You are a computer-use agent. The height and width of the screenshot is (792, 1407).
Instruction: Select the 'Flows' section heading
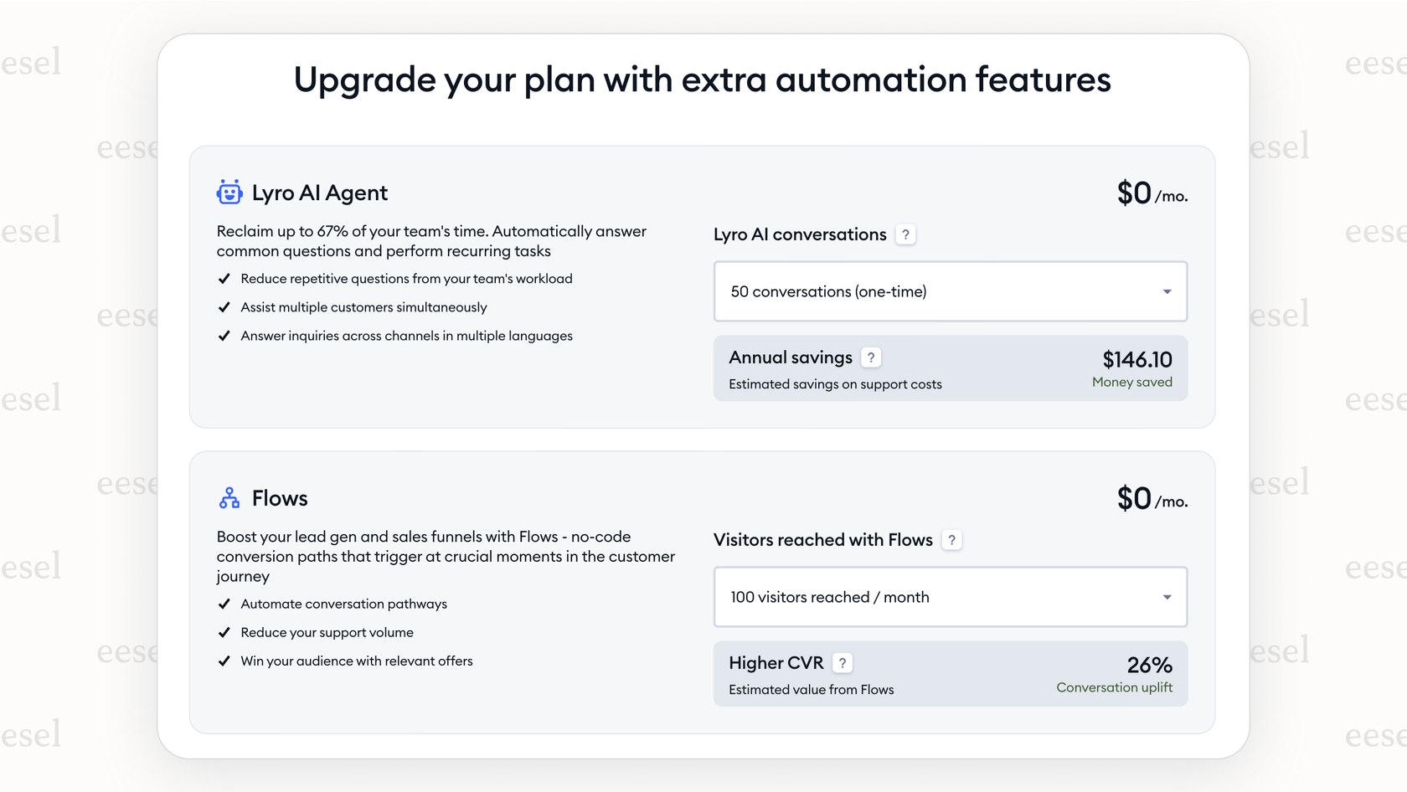click(x=280, y=497)
